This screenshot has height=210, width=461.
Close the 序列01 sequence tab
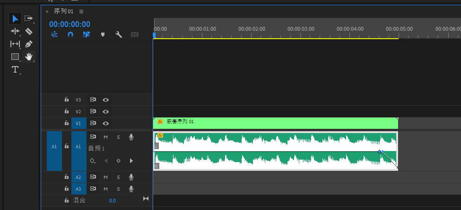(x=47, y=11)
